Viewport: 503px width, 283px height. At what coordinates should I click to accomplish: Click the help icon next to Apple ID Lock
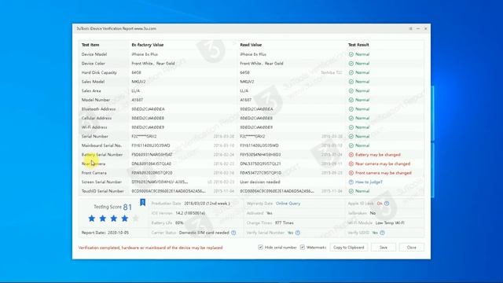coord(387,204)
